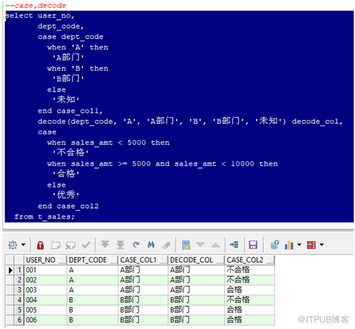Open find with the binoculars icon
This screenshot has height=329, width=355.
151,244
